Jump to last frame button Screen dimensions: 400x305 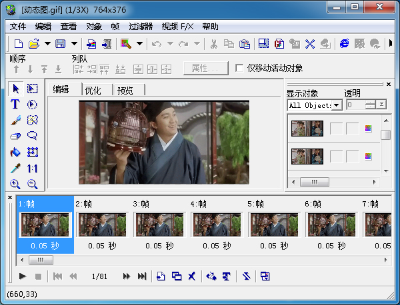pos(142,276)
